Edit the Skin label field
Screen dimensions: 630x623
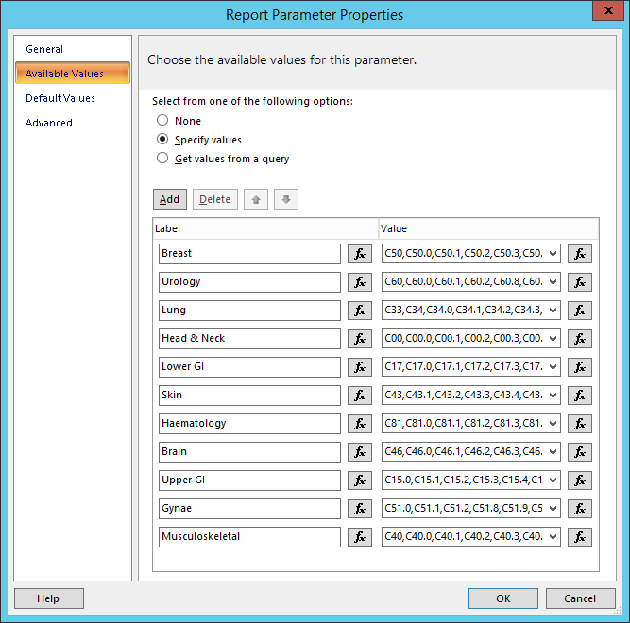tap(249, 396)
